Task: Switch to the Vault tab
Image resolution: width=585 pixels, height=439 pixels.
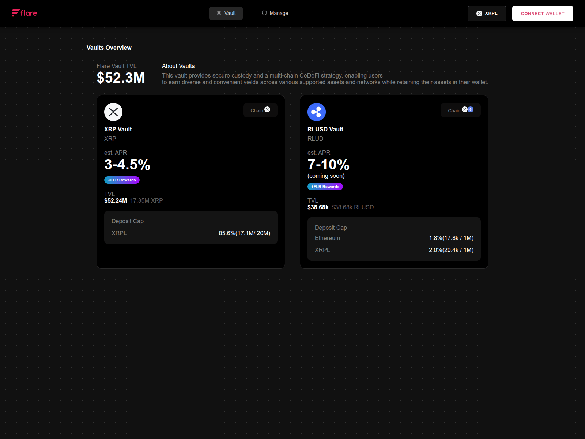Action: [x=226, y=13]
